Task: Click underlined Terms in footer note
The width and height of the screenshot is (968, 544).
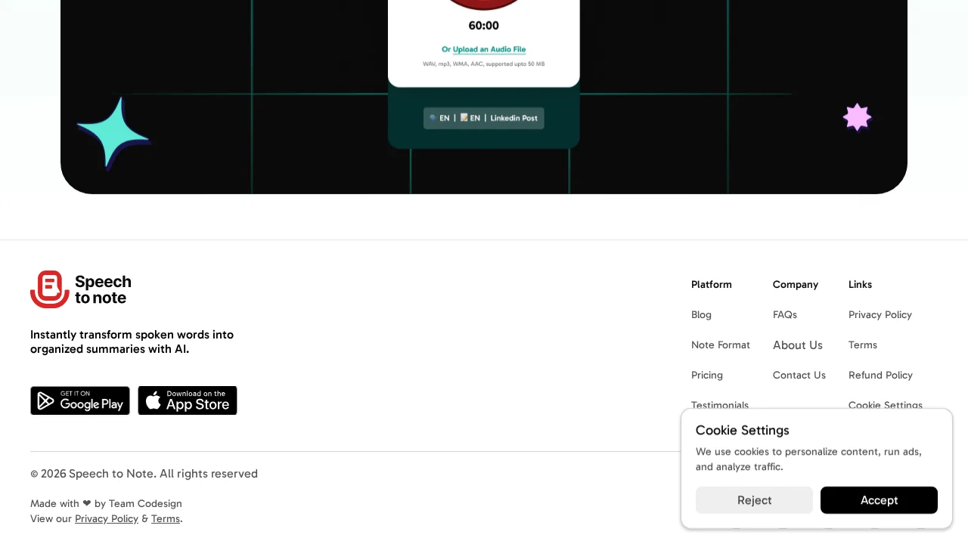Action: click(x=165, y=519)
